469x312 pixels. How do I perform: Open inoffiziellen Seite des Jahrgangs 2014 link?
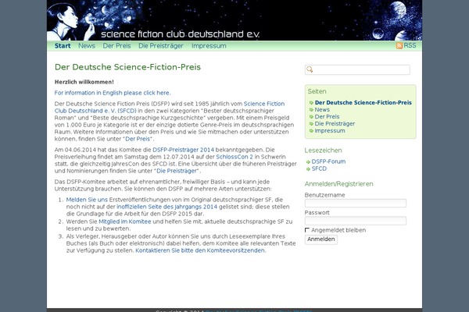[x=167, y=207]
